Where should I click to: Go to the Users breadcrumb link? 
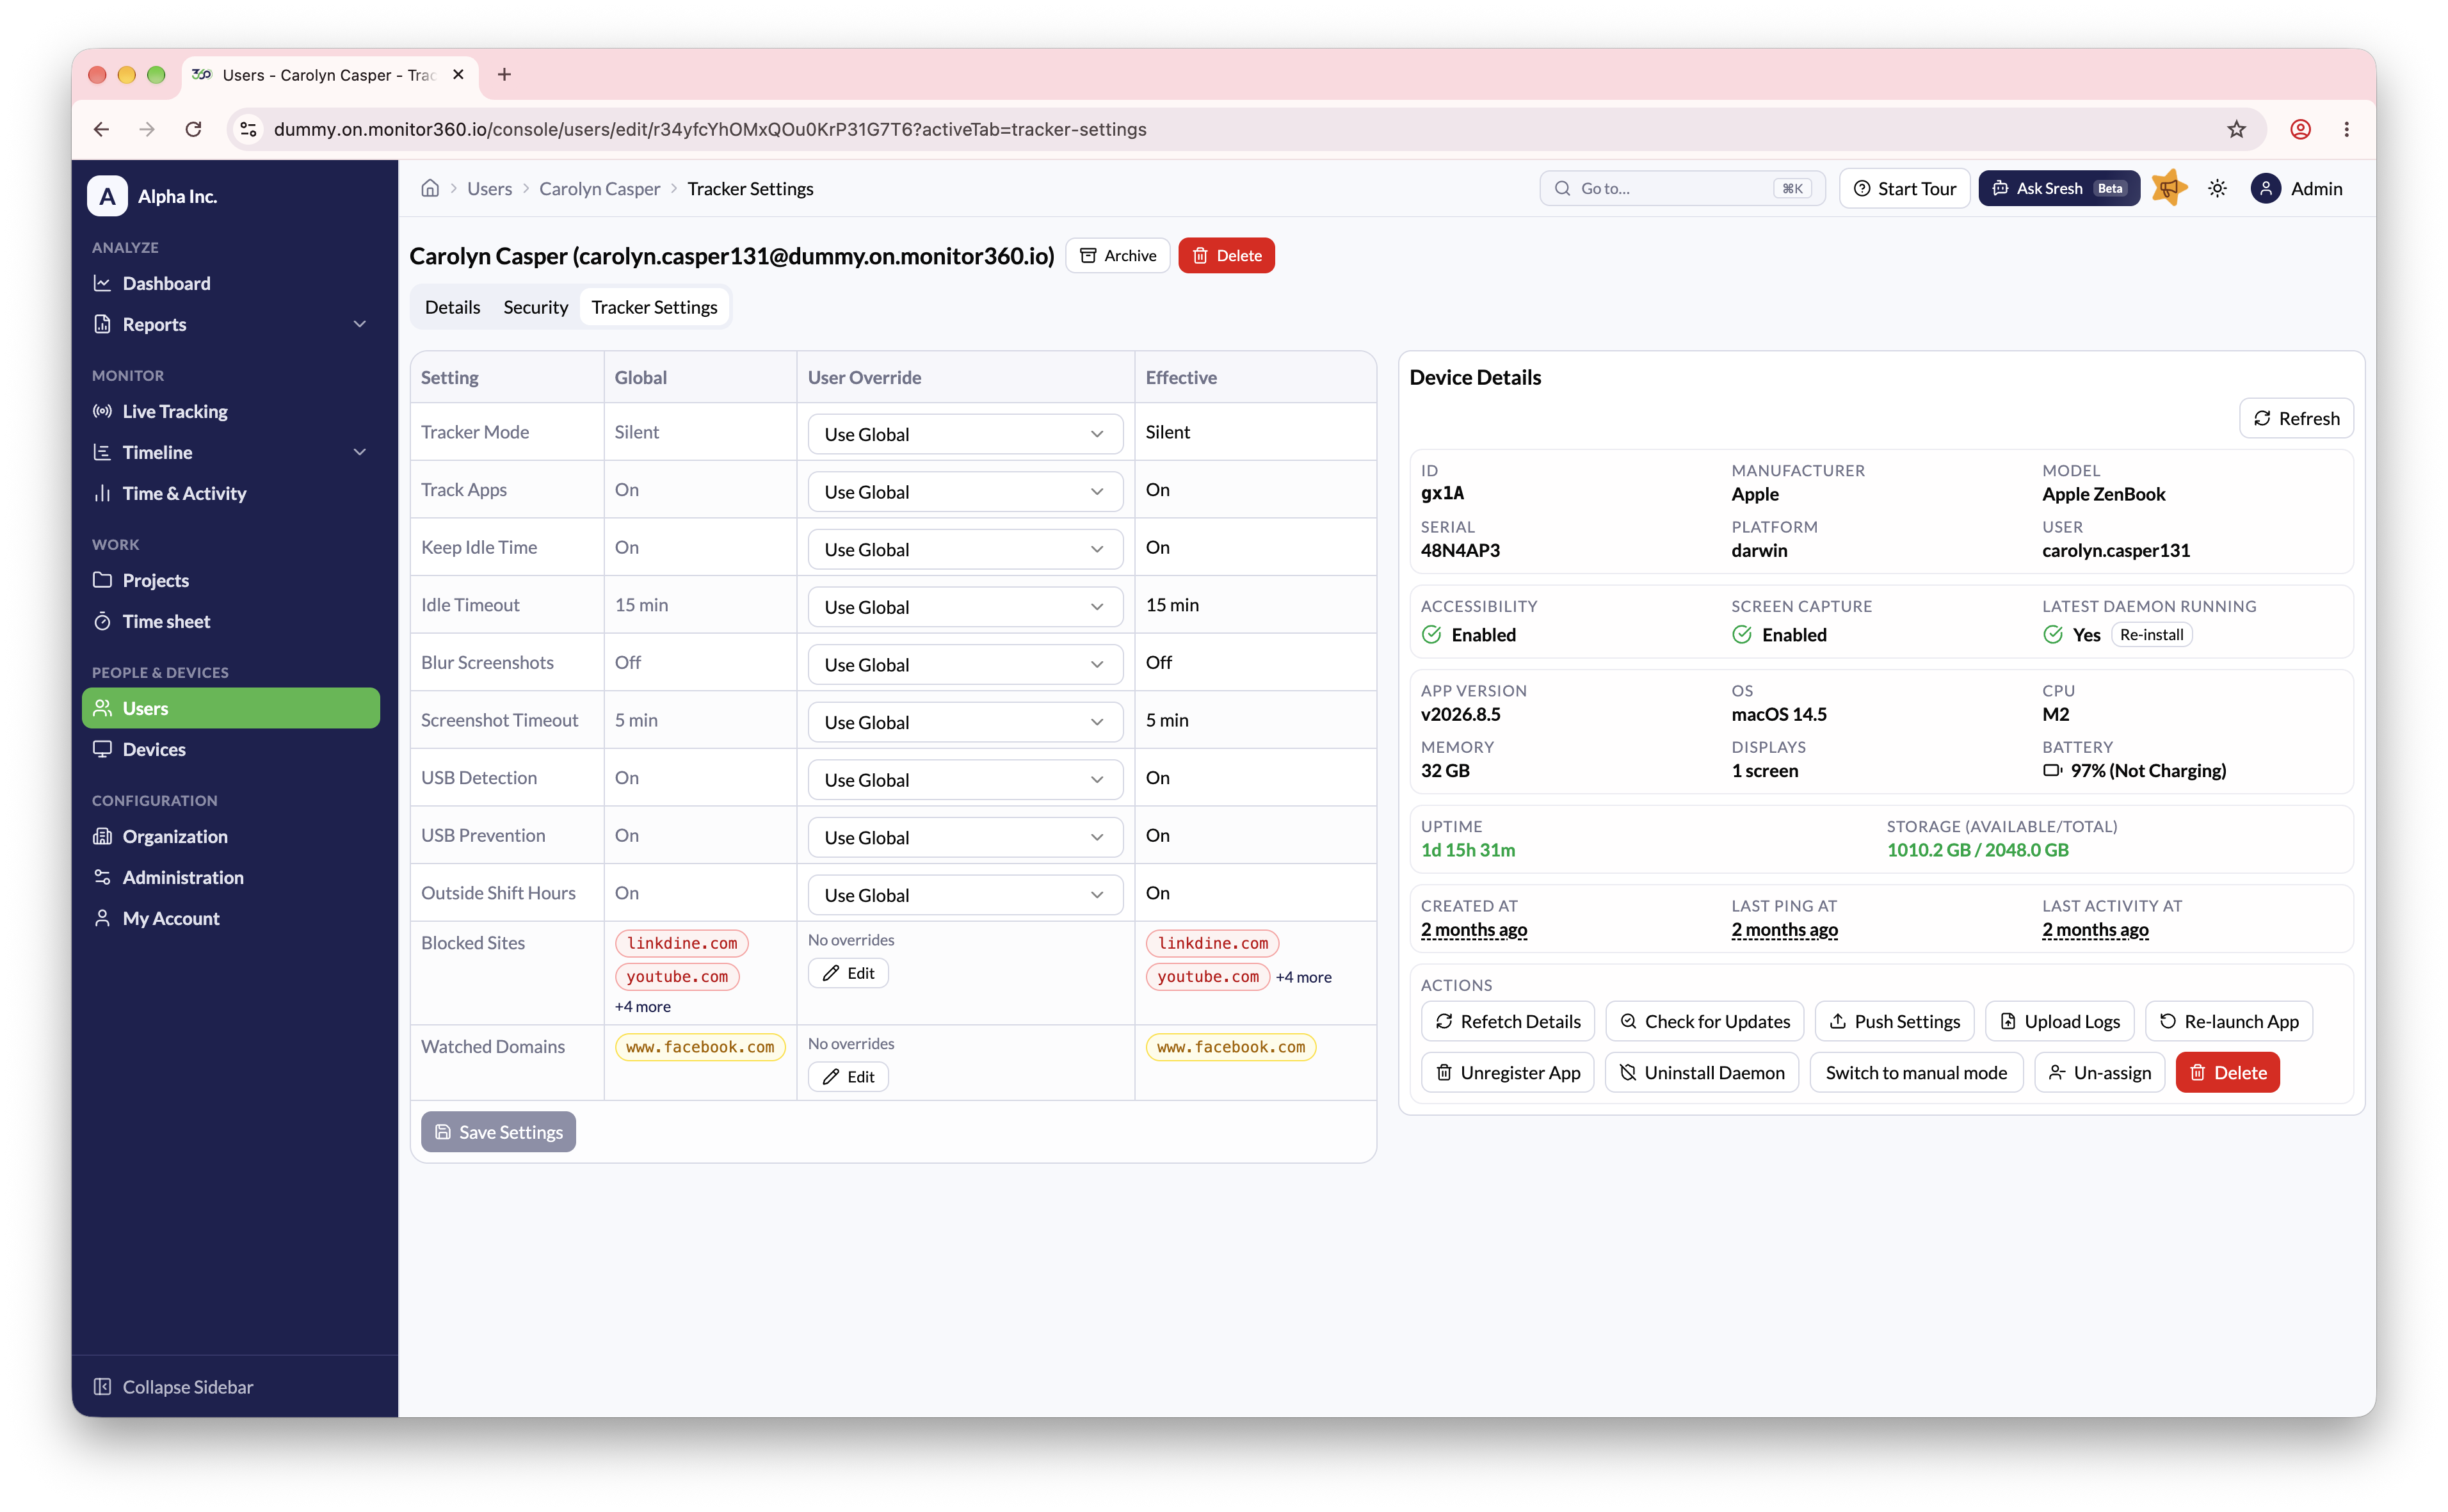pos(489,188)
